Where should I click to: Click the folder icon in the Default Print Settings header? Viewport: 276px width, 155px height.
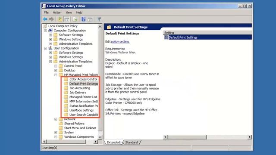[x=109, y=27]
